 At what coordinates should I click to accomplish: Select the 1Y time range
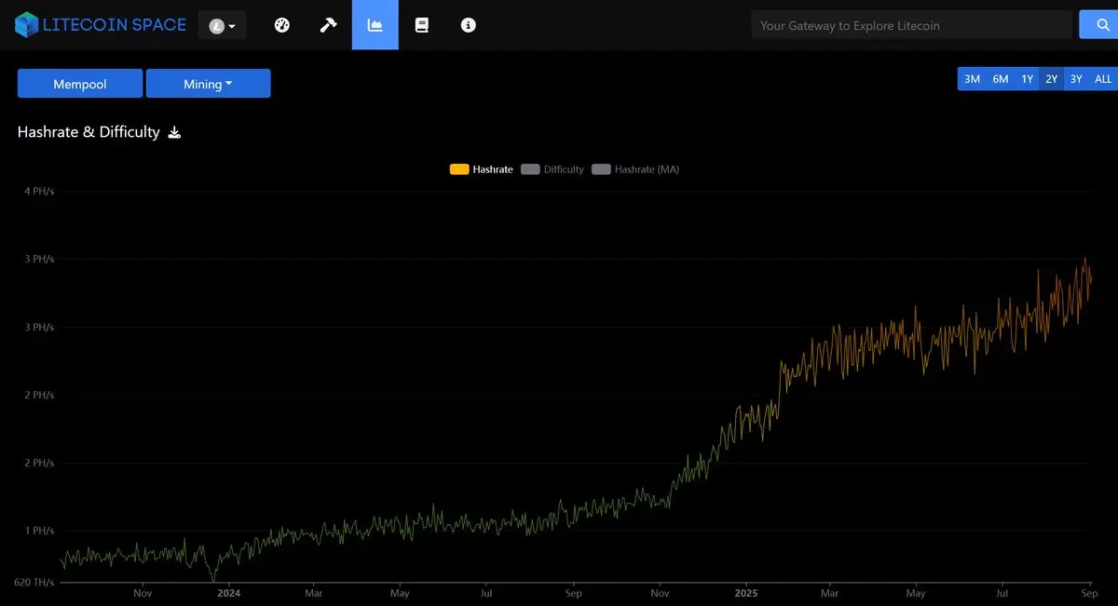pyautogui.click(x=1027, y=79)
